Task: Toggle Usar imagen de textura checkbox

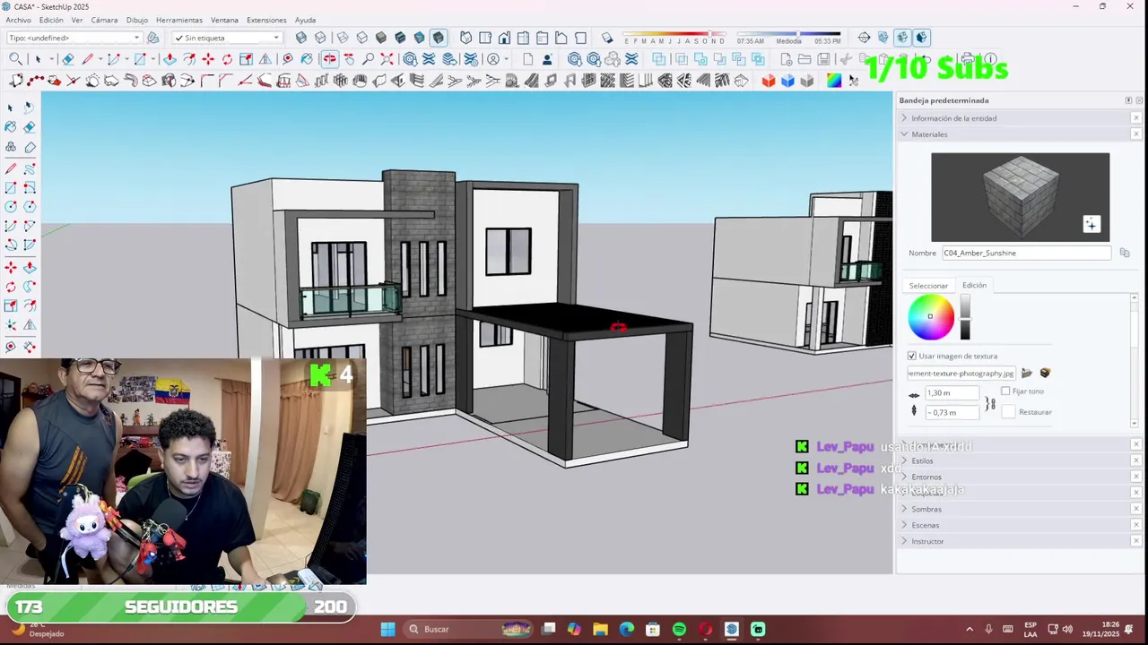Action: pos(912,356)
